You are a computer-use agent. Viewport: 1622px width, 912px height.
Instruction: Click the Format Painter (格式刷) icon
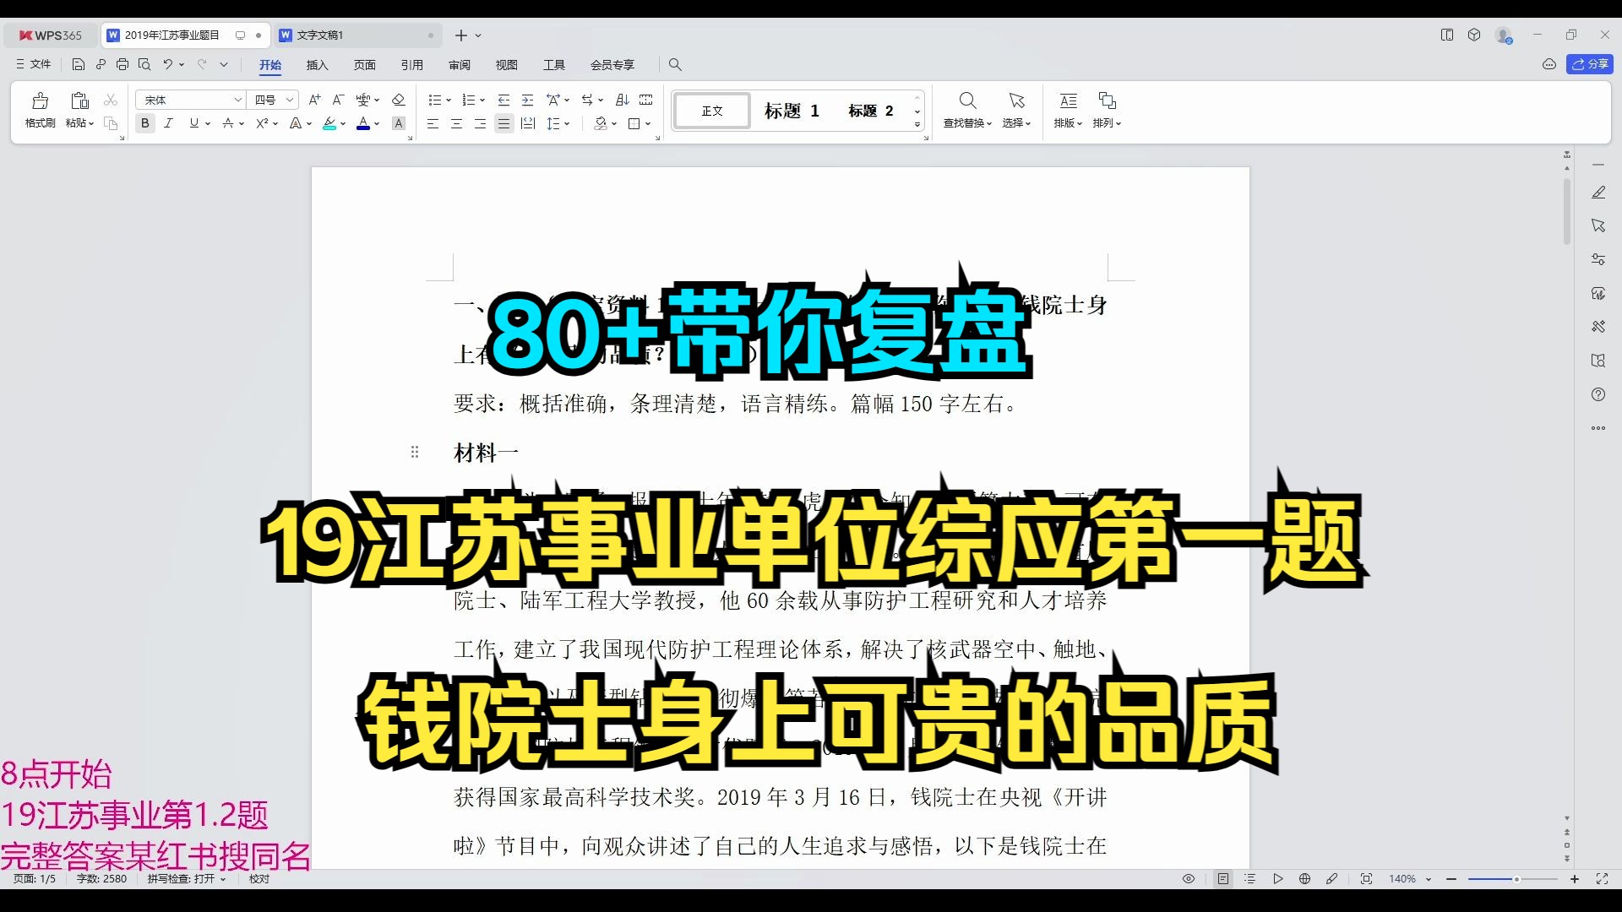click(40, 101)
